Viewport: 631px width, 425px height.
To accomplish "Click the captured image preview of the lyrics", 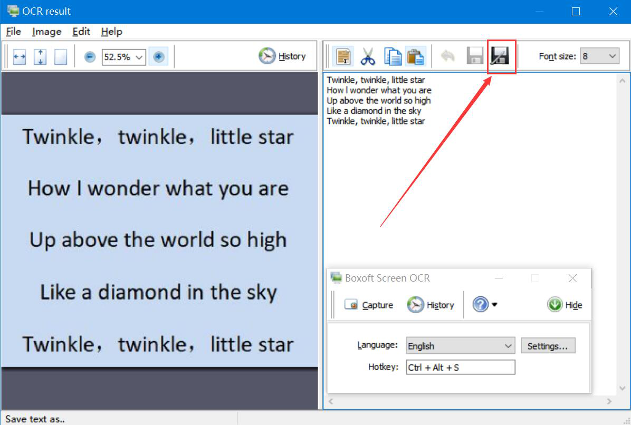I will (x=159, y=240).
